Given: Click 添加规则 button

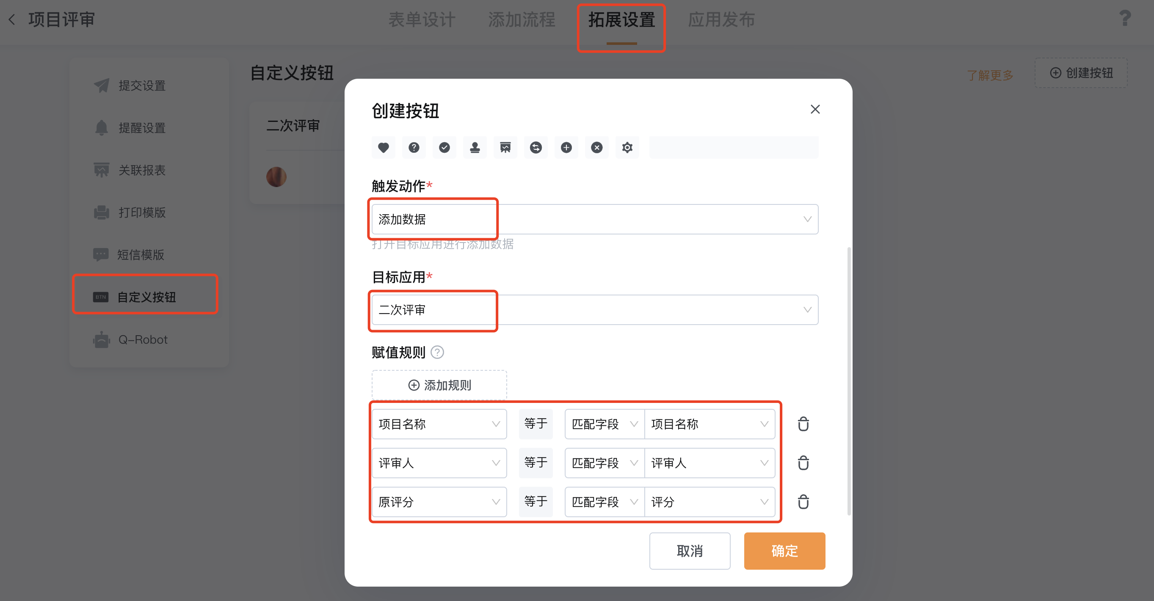Looking at the screenshot, I should (439, 385).
